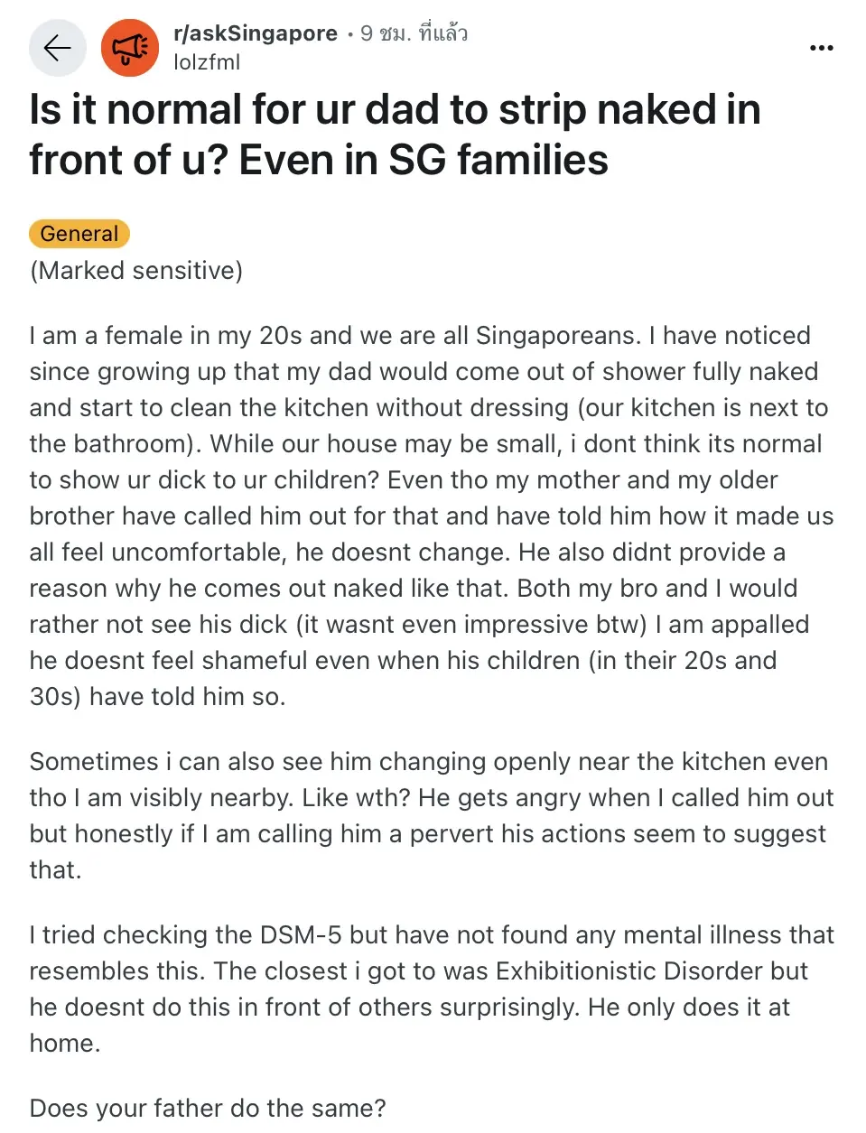866x1133 pixels.
Task: Click the word 'Singaporeans' in the first paragraph
Action: pos(558,336)
